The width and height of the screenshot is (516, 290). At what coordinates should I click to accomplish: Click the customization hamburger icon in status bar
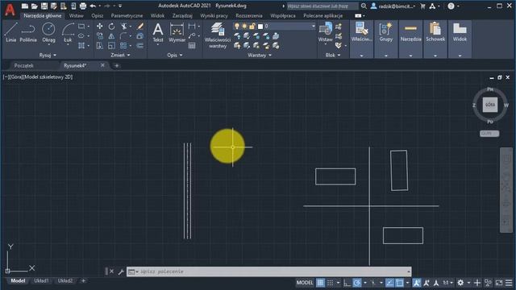(x=509, y=283)
